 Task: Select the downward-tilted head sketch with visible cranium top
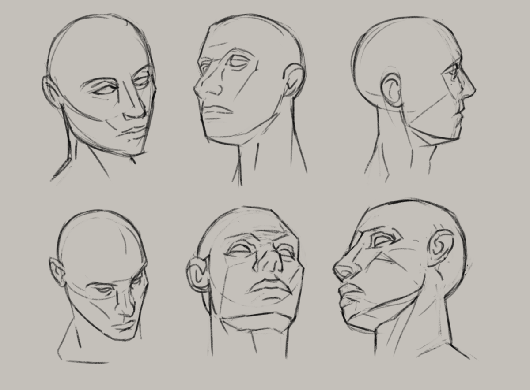click(99, 286)
